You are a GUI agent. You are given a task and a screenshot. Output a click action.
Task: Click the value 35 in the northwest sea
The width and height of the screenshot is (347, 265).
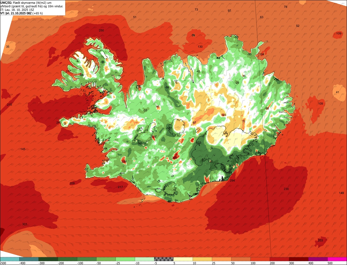point(8,47)
